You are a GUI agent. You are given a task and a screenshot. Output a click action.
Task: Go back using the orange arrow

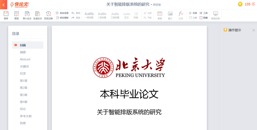point(4,5)
